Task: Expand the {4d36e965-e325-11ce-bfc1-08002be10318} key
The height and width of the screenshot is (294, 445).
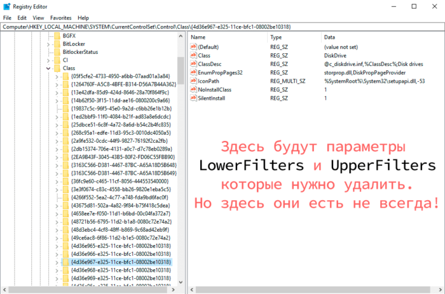Action: tap(57, 246)
